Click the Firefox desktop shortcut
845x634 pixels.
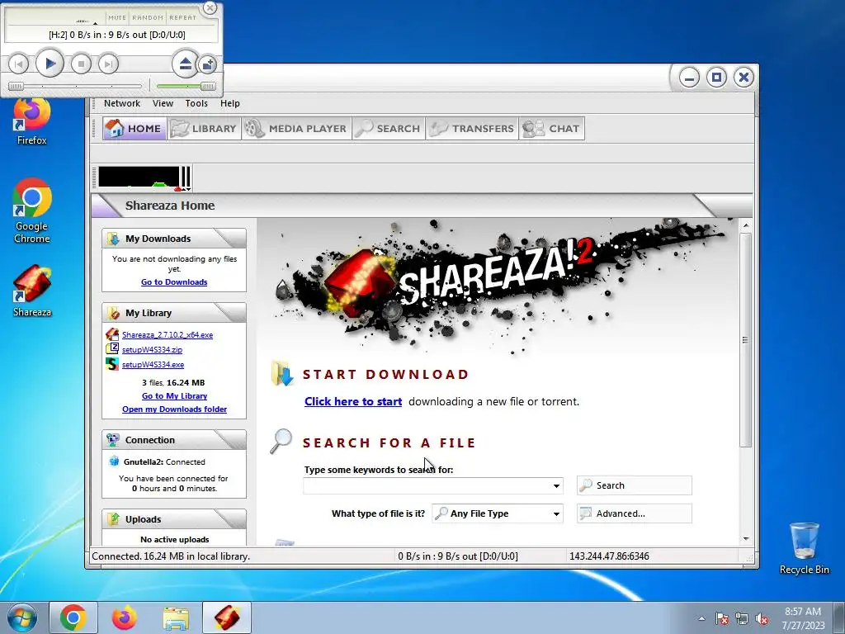point(32,122)
